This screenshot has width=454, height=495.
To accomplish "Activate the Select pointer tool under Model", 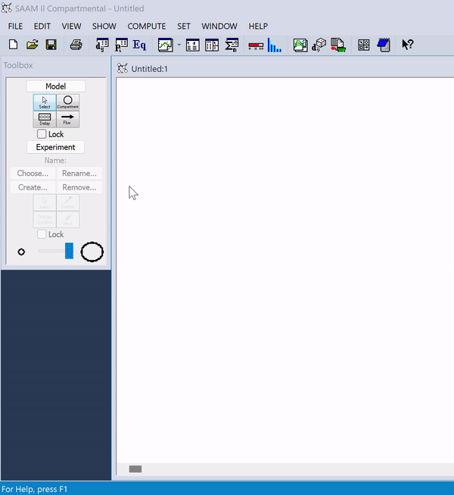I will click(x=45, y=102).
